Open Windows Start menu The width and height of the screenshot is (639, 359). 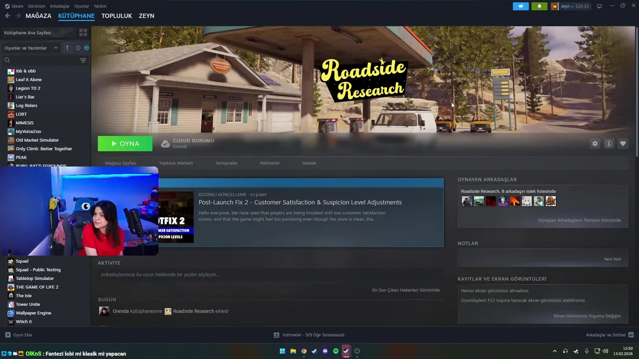coord(282,351)
